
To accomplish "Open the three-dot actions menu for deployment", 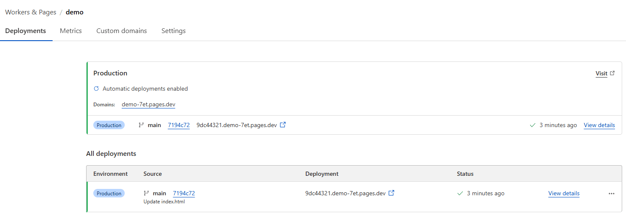I will (x=611, y=194).
